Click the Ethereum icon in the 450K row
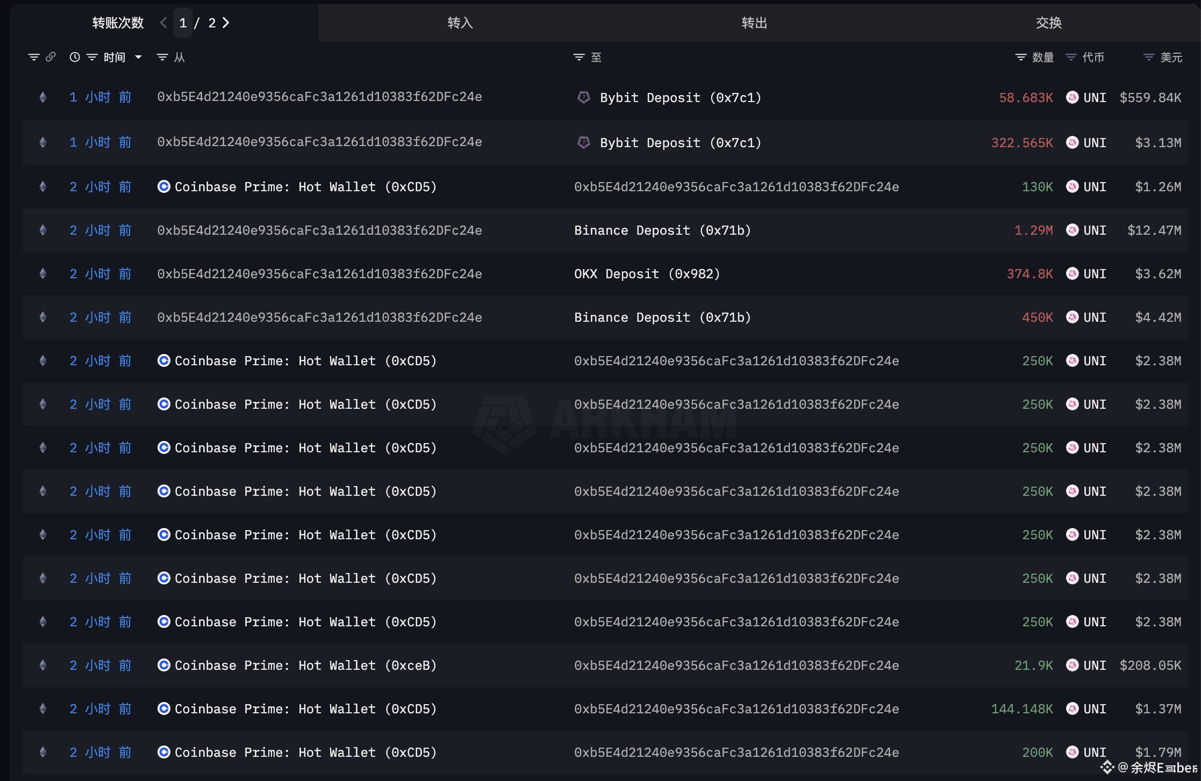The height and width of the screenshot is (781, 1201). coord(43,317)
